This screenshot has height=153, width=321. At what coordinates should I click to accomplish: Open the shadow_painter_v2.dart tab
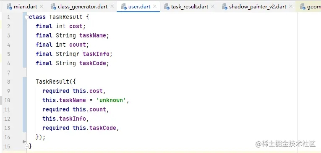tap(258, 7)
